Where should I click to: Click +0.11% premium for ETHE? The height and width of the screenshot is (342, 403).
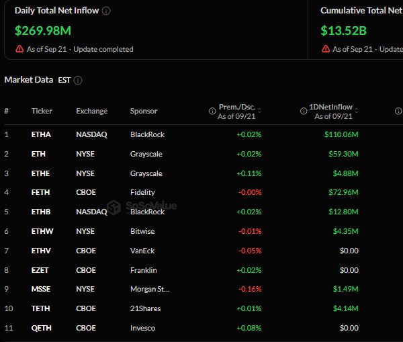249,173
